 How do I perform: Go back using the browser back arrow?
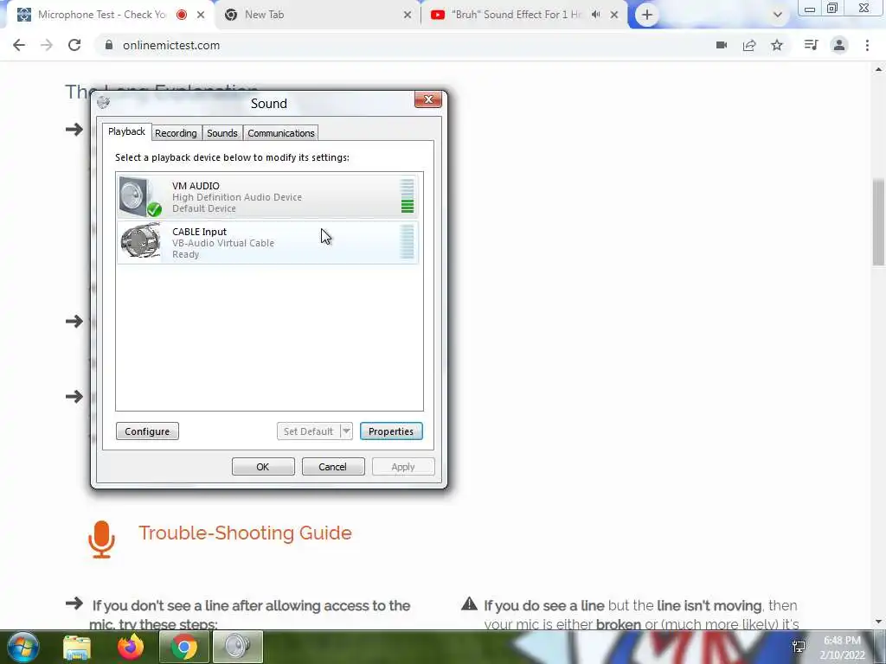click(19, 45)
